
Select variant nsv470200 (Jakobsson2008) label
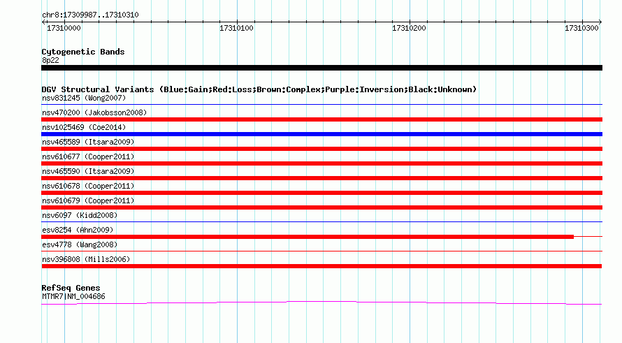click(94, 112)
